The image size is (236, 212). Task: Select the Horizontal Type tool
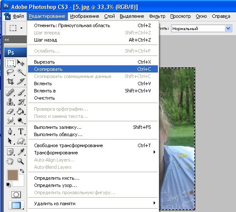coord(21,131)
